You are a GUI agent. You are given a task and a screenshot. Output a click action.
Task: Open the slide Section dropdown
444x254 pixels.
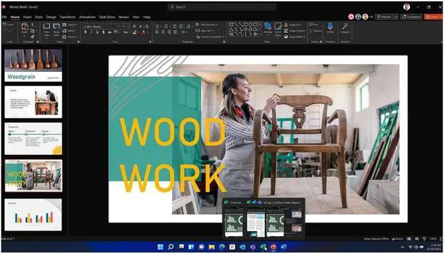point(70,37)
